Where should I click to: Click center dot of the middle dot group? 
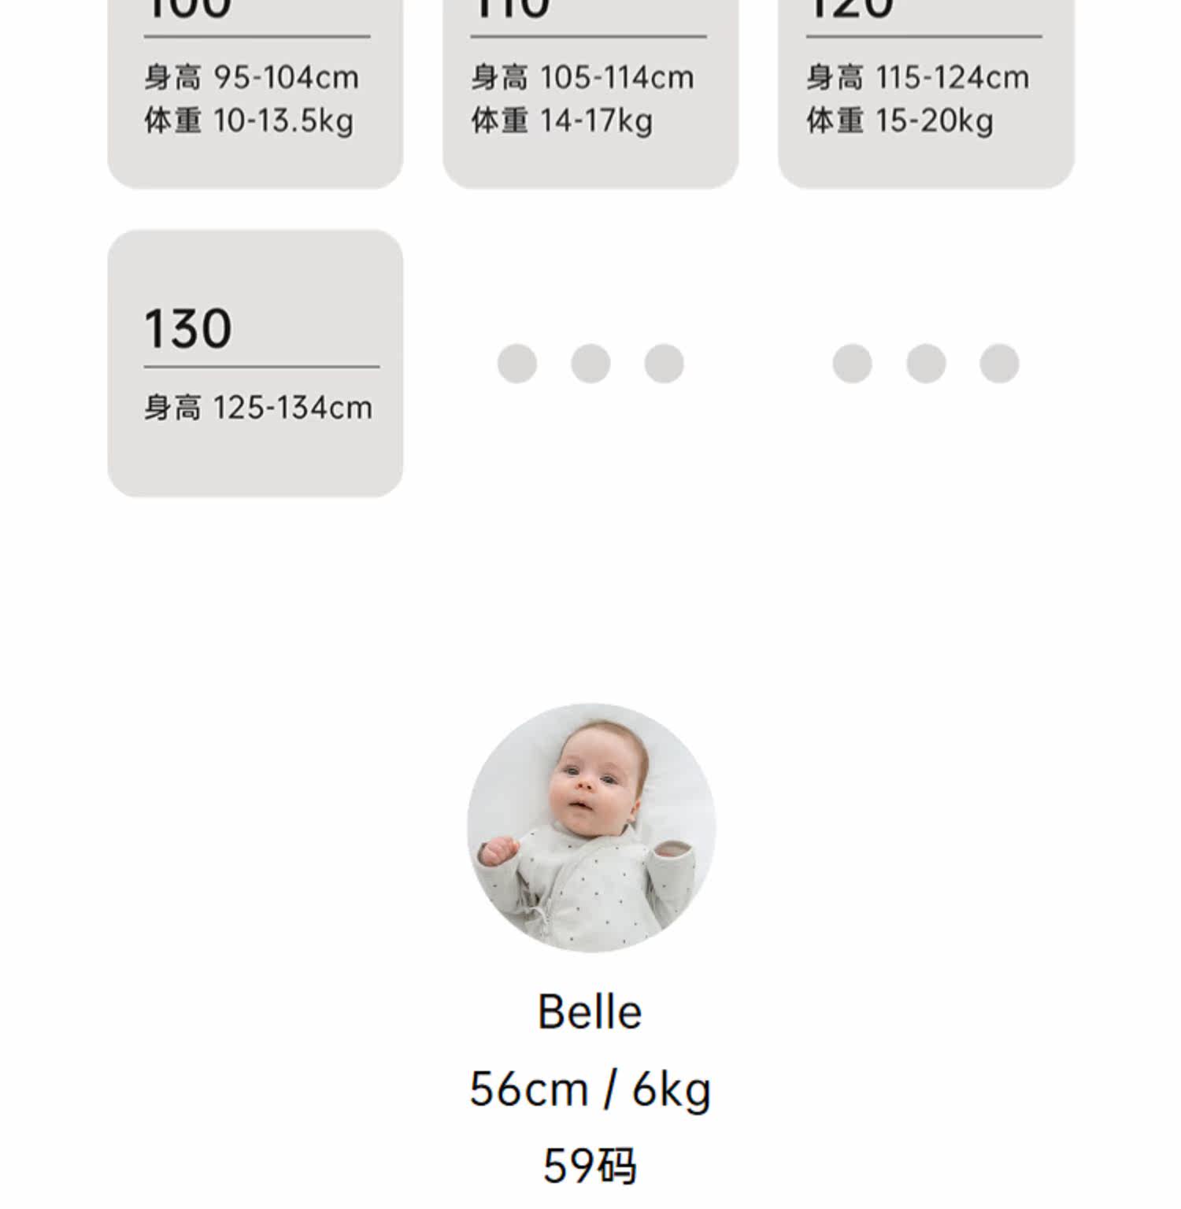590,364
